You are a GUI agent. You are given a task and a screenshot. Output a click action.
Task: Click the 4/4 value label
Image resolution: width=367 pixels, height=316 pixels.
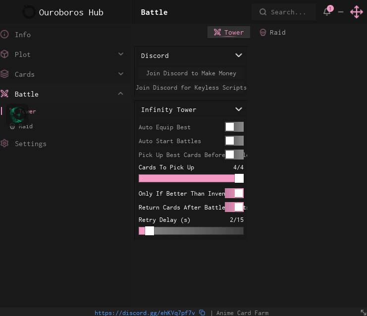pyautogui.click(x=238, y=167)
